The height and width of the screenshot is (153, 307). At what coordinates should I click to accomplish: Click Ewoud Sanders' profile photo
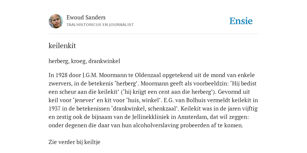[56, 21]
